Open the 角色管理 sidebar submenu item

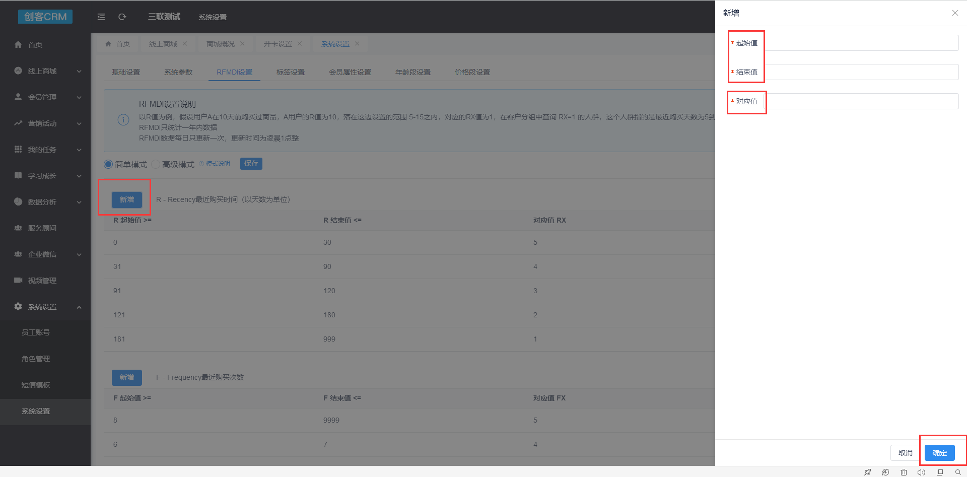(x=36, y=359)
